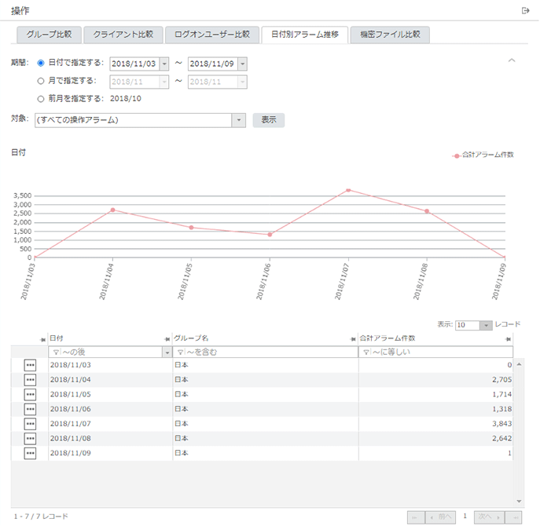Open the records-per-page dropdown showing 10
This screenshot has width=540, height=526.
coord(486,325)
